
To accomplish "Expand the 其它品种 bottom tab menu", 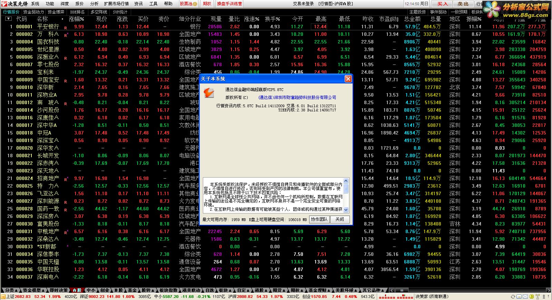I will (x=373, y=290).
